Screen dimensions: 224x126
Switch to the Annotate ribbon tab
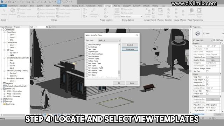57,6
